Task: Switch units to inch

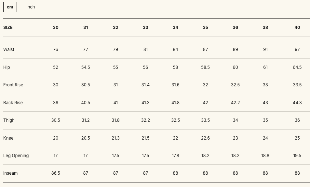Action: [x=31, y=7]
